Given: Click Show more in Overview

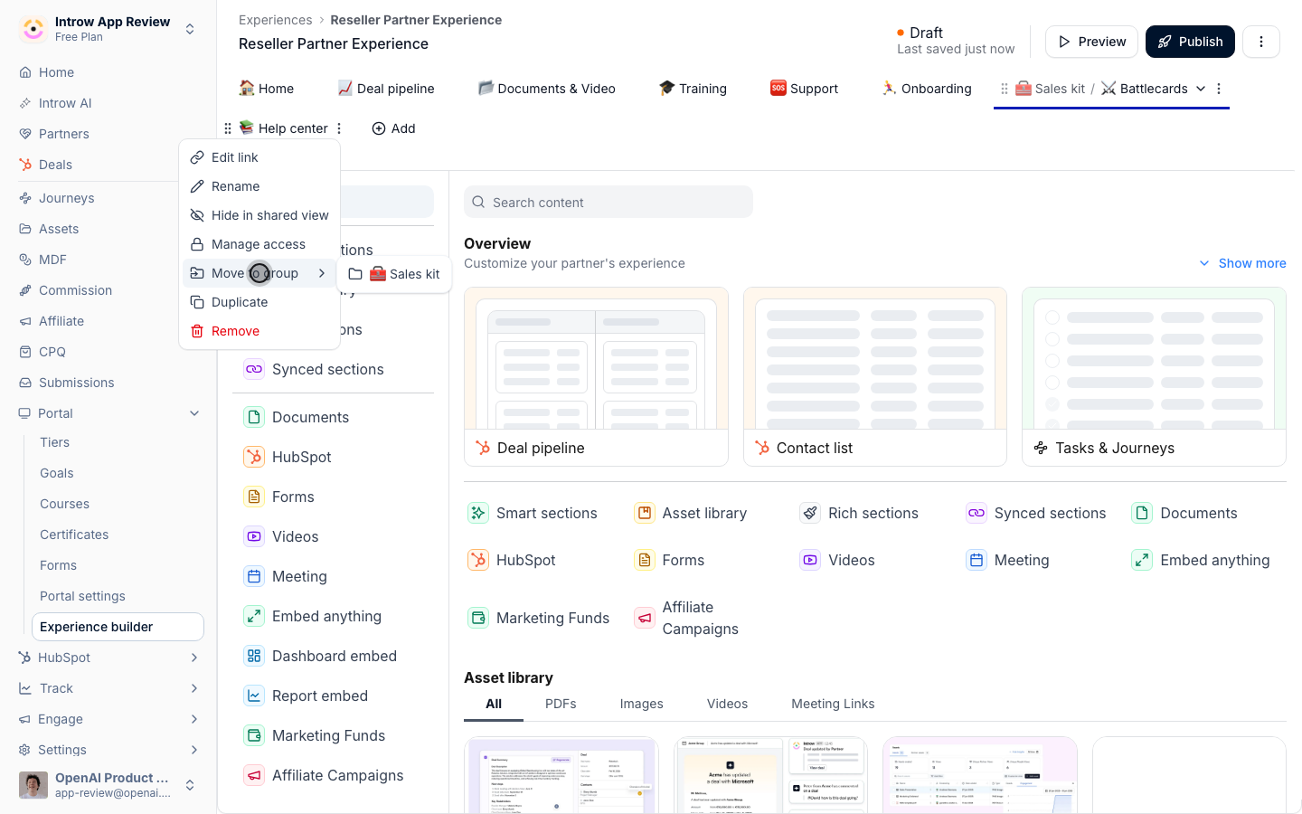Looking at the screenshot, I should [x=1242, y=263].
